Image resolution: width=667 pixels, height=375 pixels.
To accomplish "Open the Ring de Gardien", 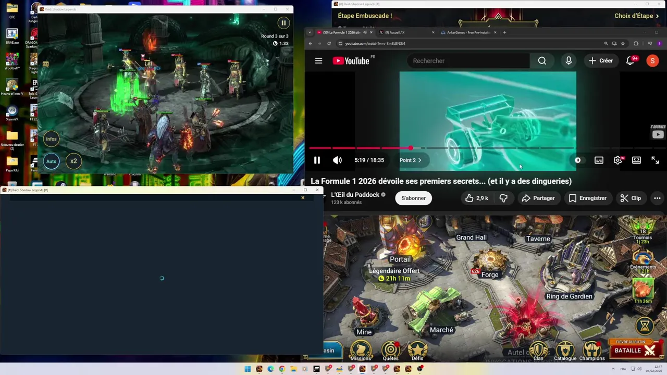I will (x=569, y=296).
